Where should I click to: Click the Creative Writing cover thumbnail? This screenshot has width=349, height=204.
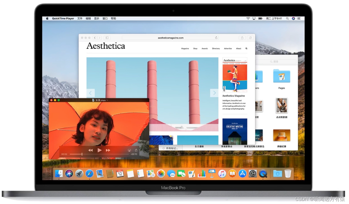point(235,132)
